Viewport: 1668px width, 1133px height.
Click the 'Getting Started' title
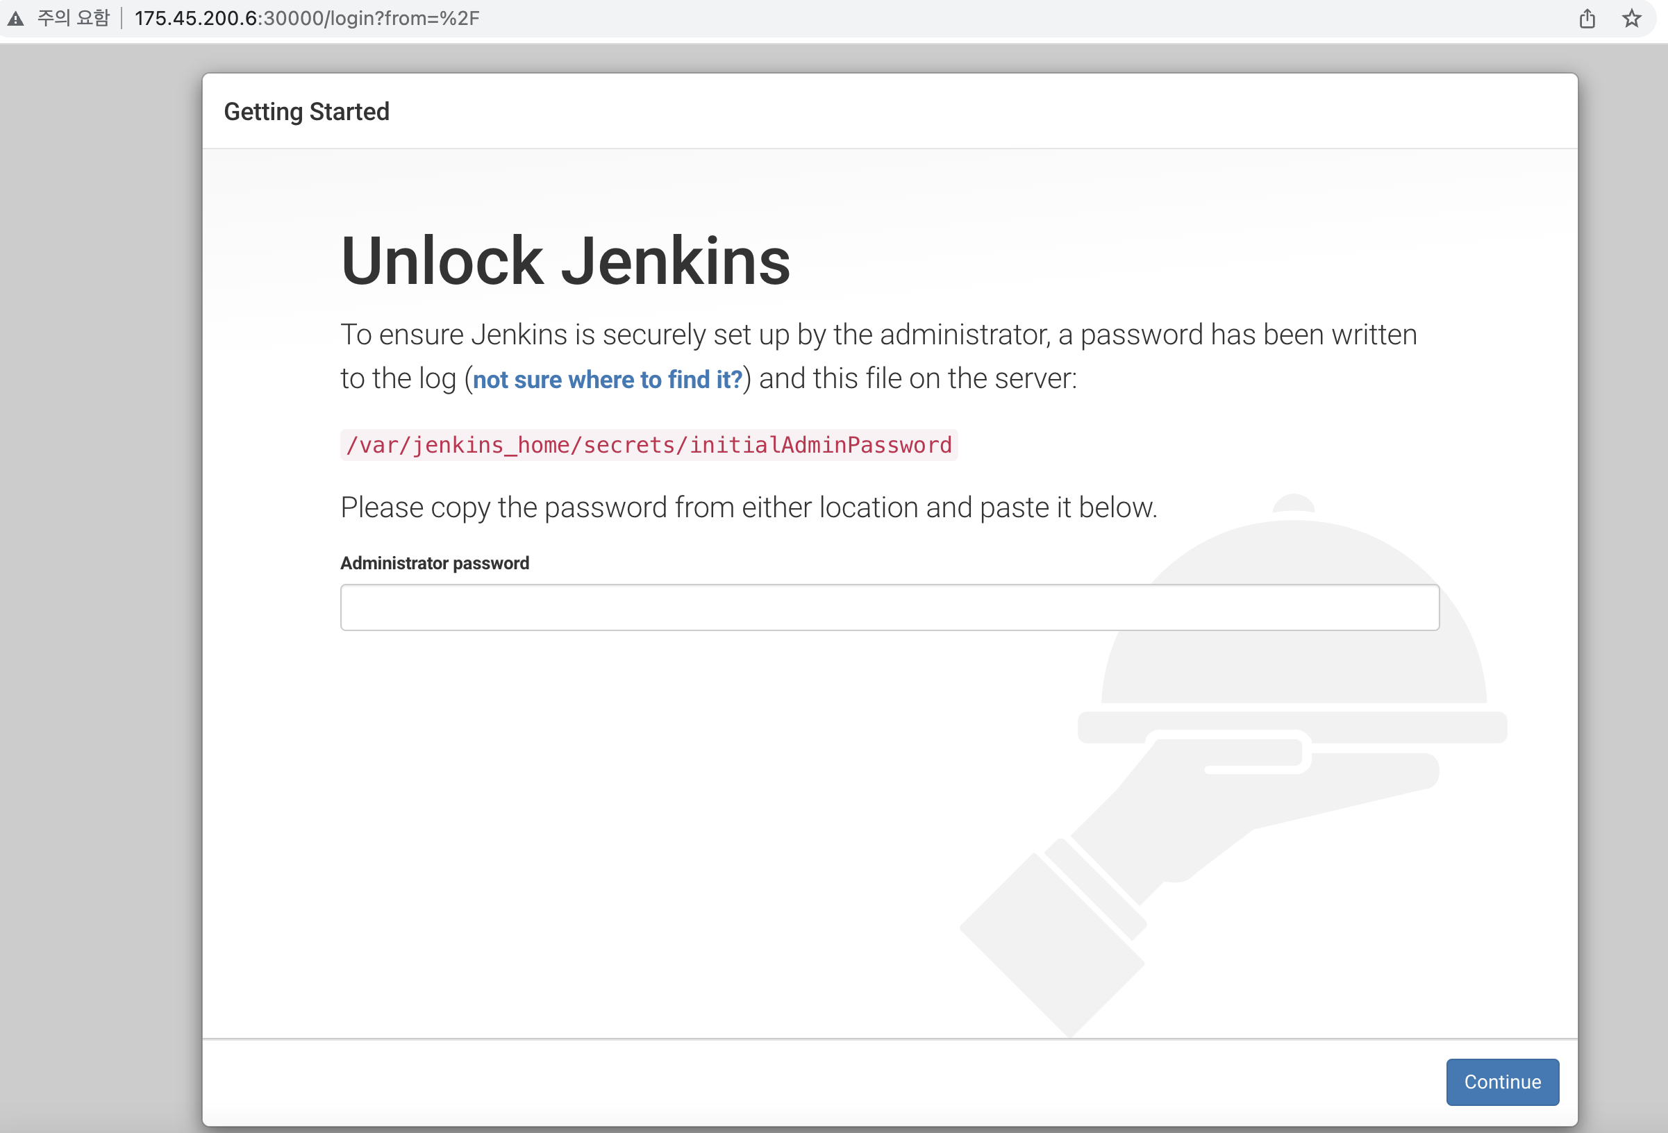tap(306, 112)
